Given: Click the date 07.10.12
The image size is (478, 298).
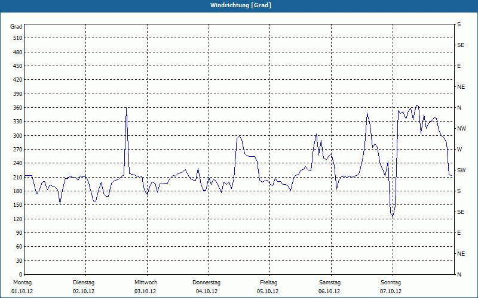Looking at the screenshot, I should [x=391, y=291].
